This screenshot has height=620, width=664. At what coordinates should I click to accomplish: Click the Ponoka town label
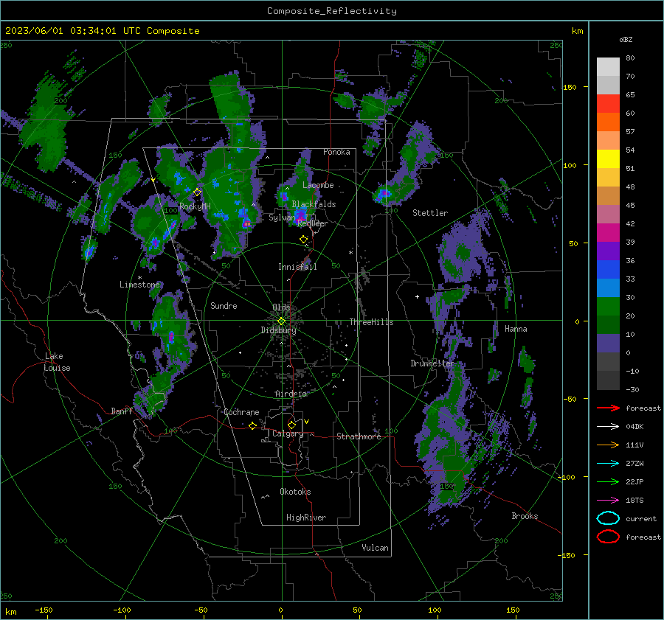click(336, 152)
